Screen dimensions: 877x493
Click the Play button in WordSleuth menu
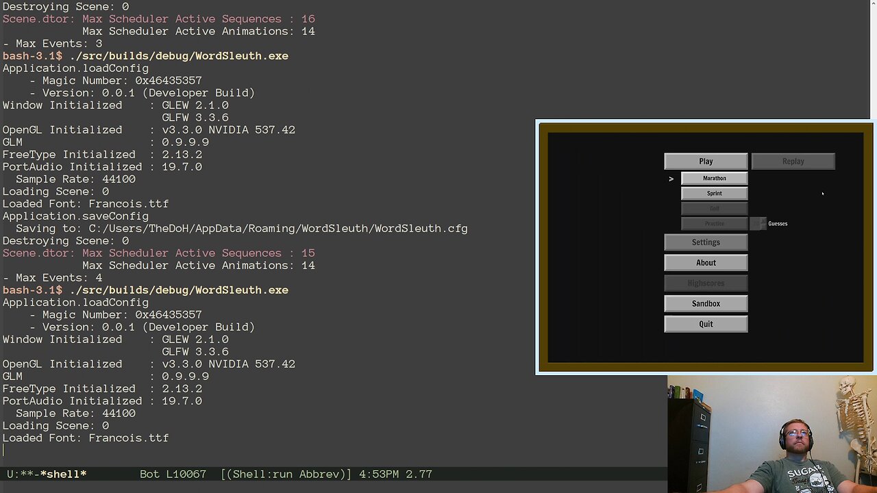tap(706, 162)
